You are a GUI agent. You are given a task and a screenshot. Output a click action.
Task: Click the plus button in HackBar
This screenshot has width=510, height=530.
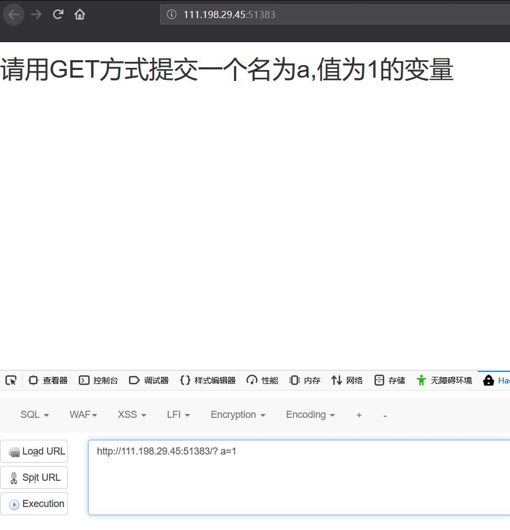pos(359,415)
